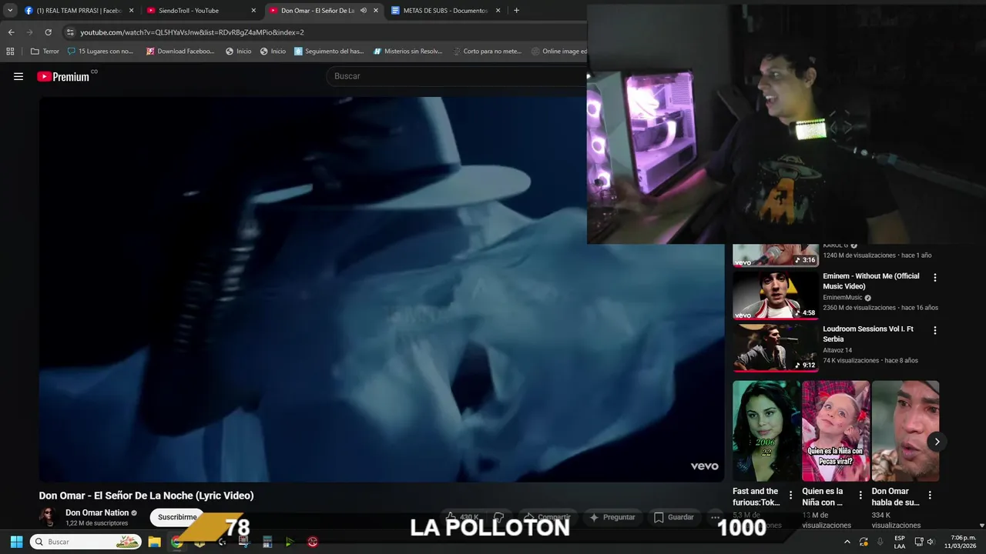Mute the Don Omar tab via speaker icon

click(363, 11)
